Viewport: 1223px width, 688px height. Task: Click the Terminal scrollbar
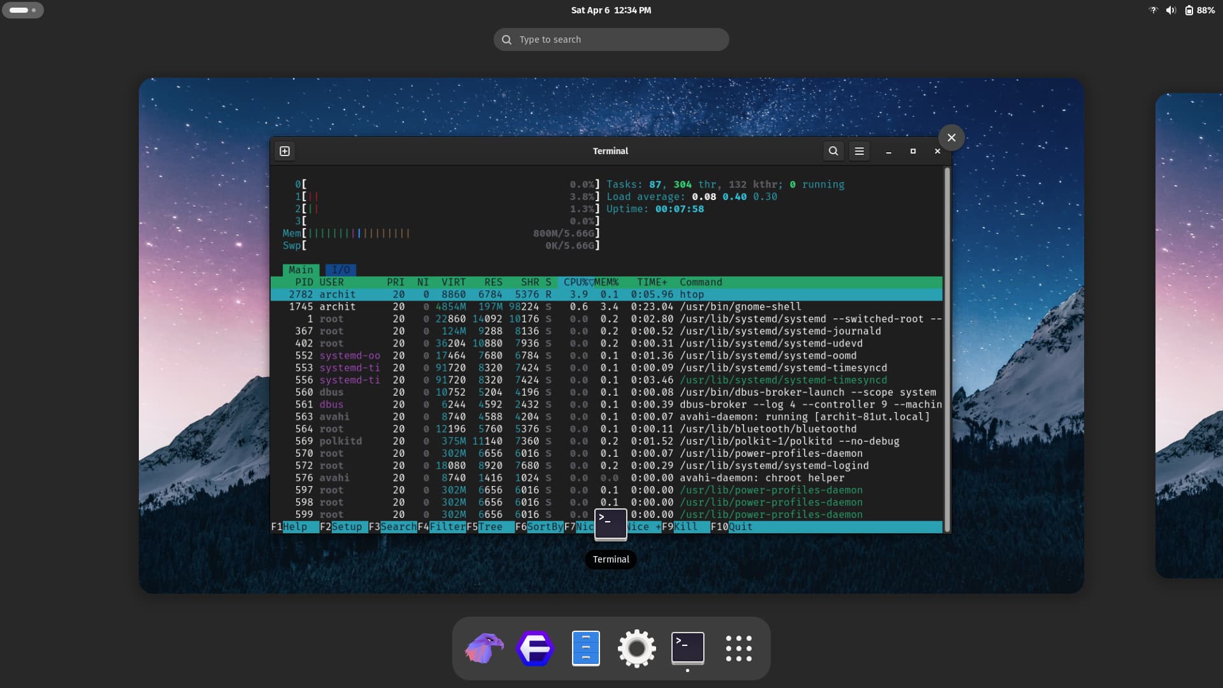tap(947, 349)
